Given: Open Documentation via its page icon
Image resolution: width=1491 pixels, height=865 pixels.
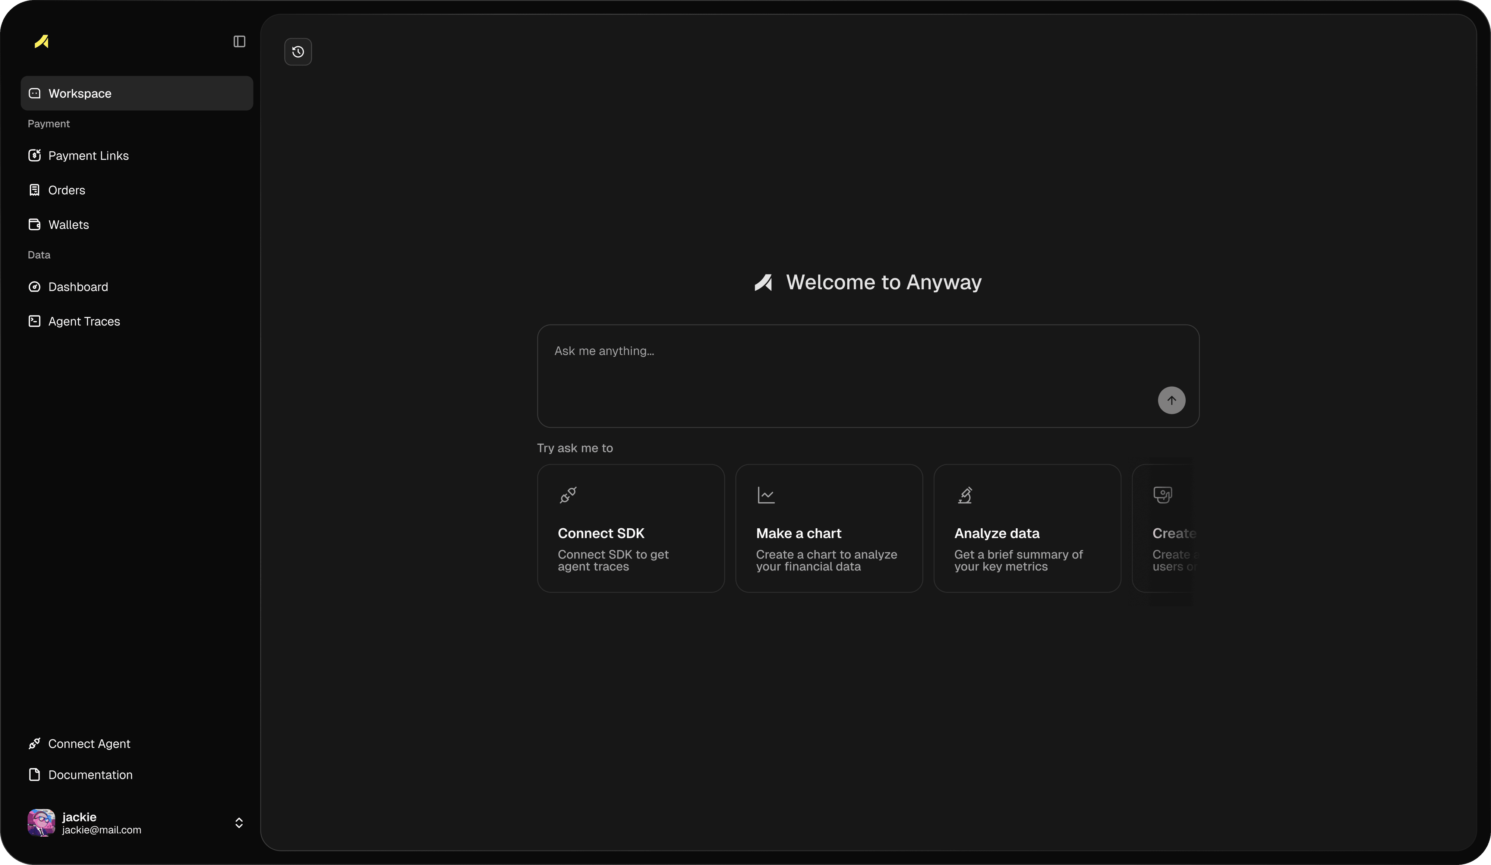Looking at the screenshot, I should [34, 775].
